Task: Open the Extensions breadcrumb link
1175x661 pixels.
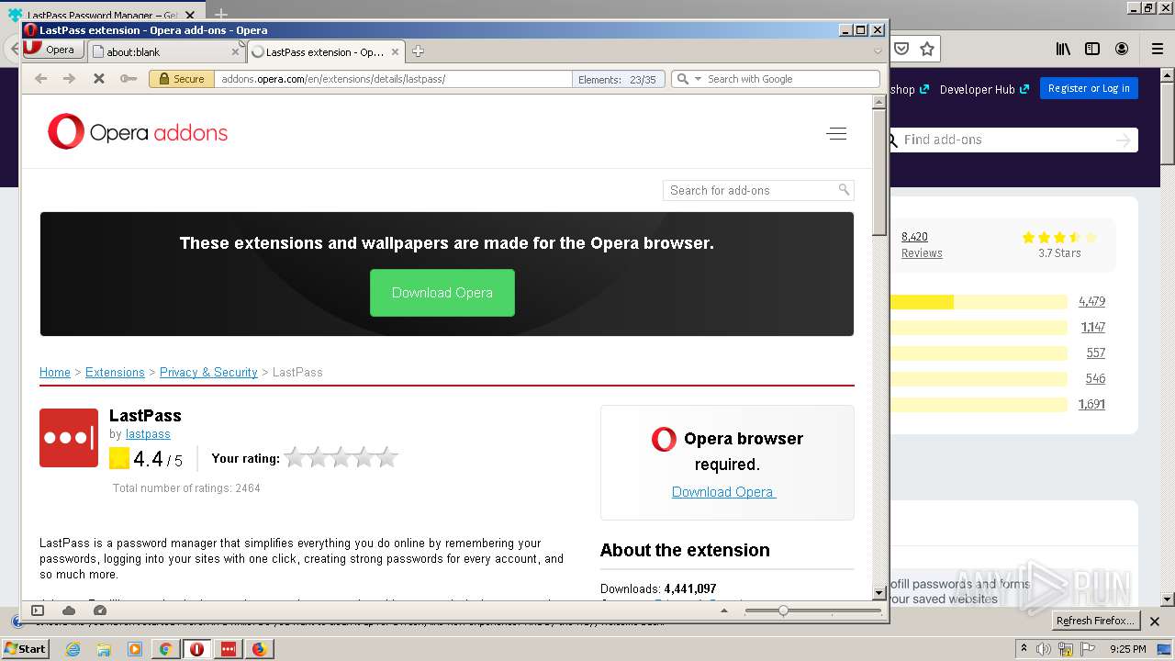Action: click(x=115, y=372)
